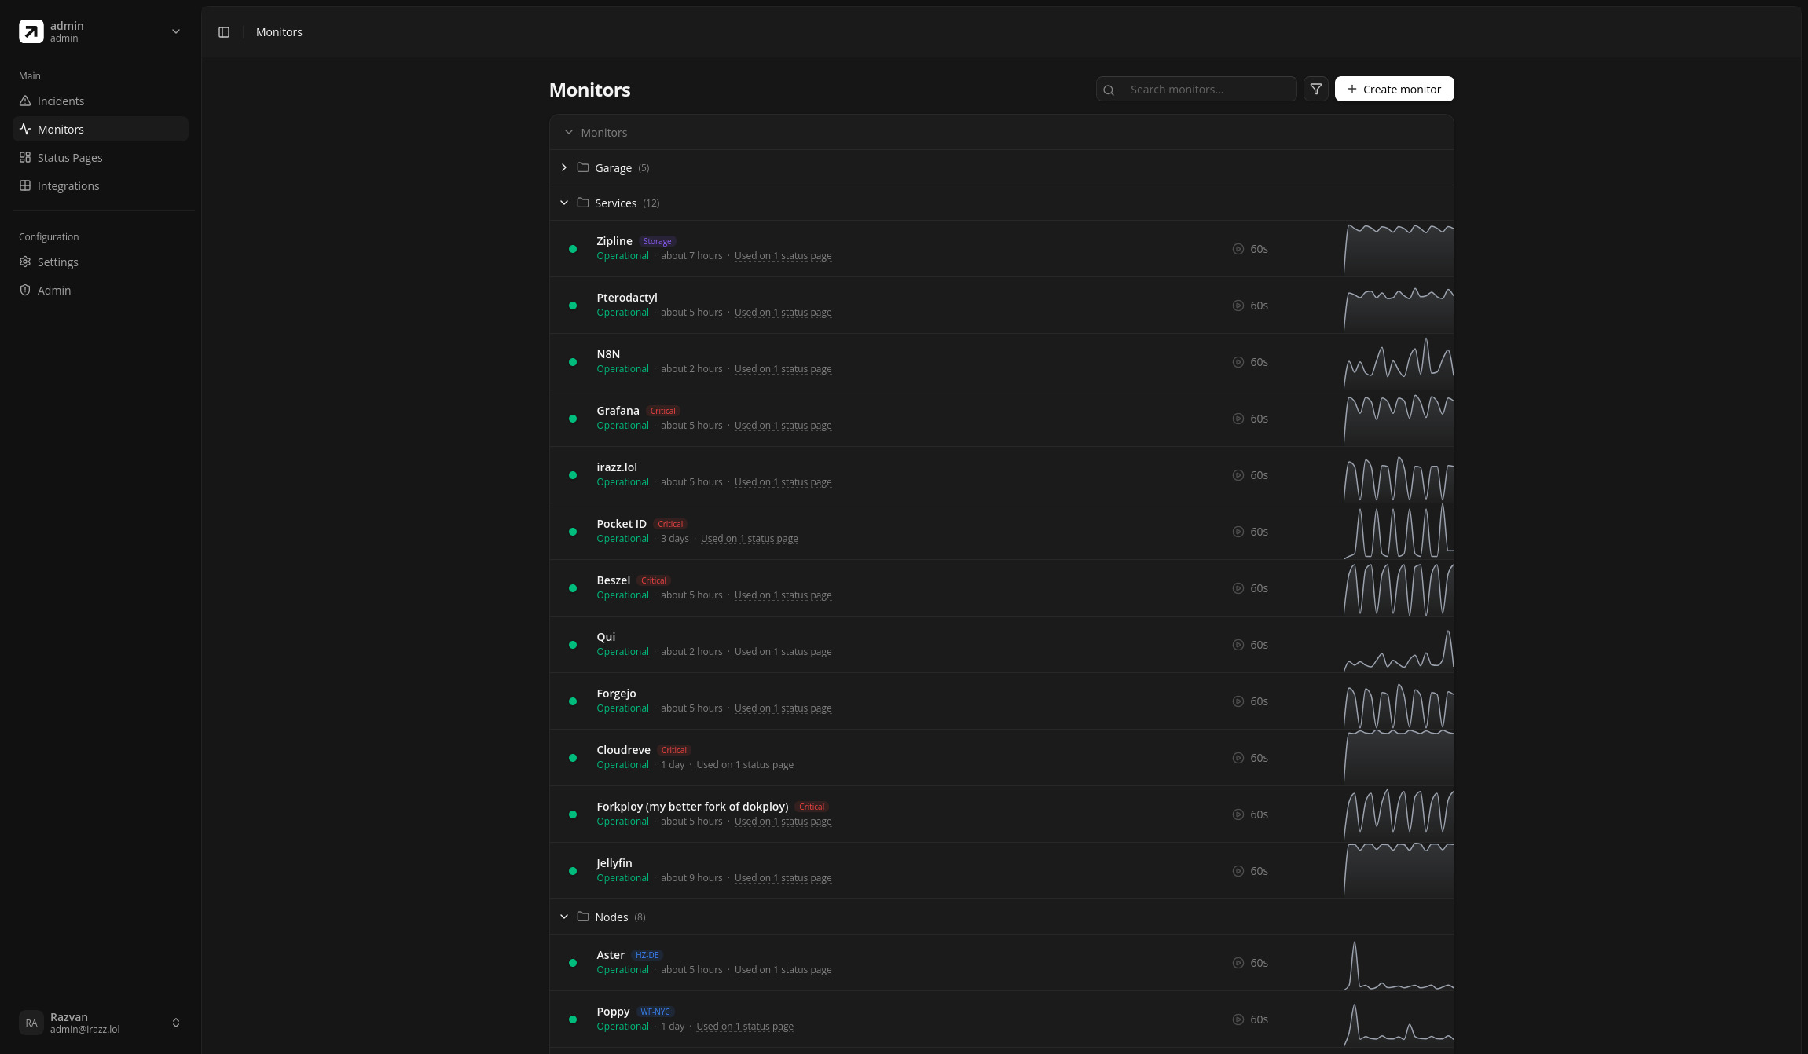Click the Zipline green status dot
Screen dimensions: 1808x1054
click(573, 249)
